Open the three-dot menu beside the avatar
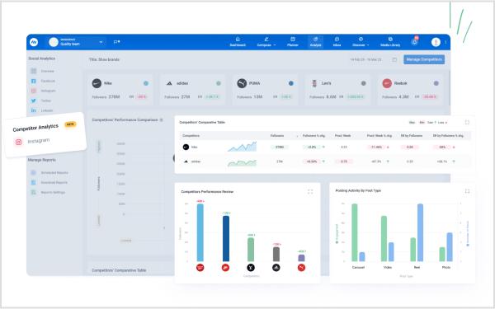This screenshot has width=495, height=309. click(445, 42)
